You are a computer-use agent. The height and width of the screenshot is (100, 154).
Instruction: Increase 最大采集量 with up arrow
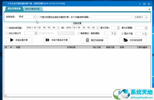[x=146, y=27]
